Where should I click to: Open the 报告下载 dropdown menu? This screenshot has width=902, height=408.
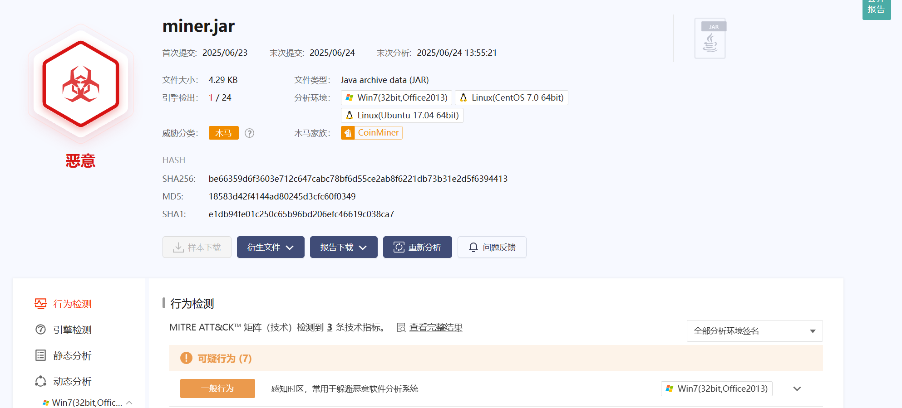tap(344, 248)
